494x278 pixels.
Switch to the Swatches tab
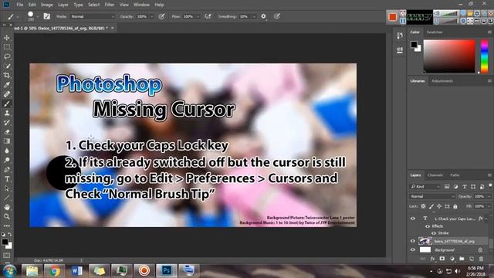pos(435,32)
